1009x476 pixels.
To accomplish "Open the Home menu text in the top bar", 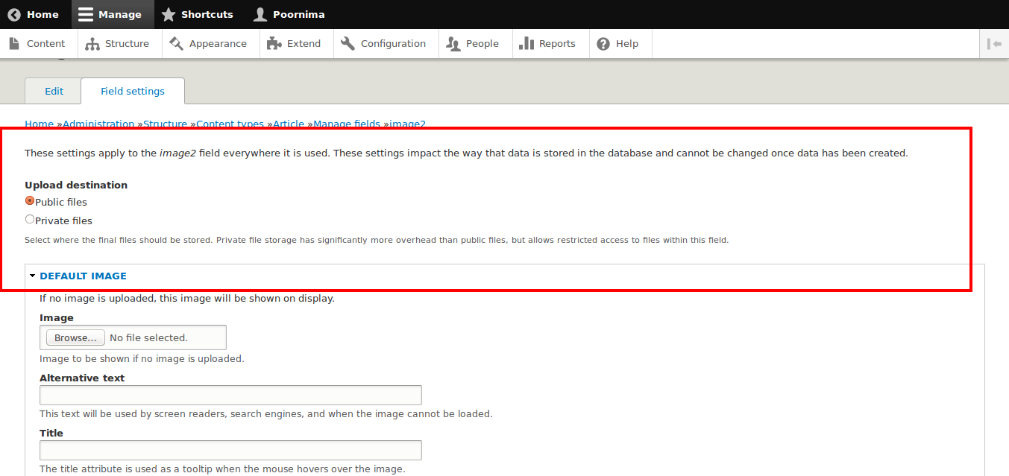I will tap(43, 14).
